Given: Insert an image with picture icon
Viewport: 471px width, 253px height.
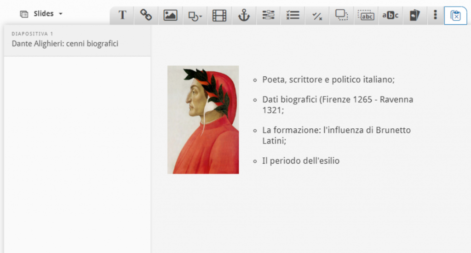Looking at the screenshot, I should point(170,15).
